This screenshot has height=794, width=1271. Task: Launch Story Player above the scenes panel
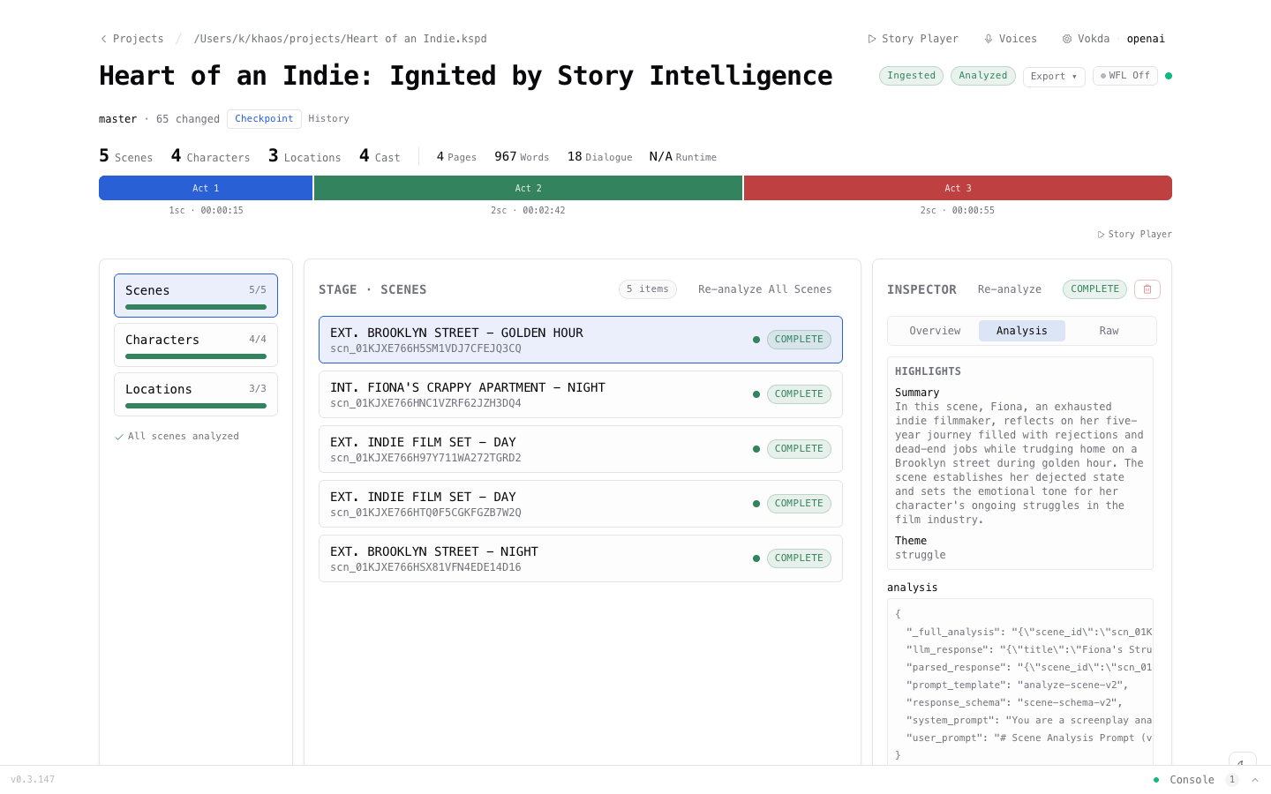1134,234
